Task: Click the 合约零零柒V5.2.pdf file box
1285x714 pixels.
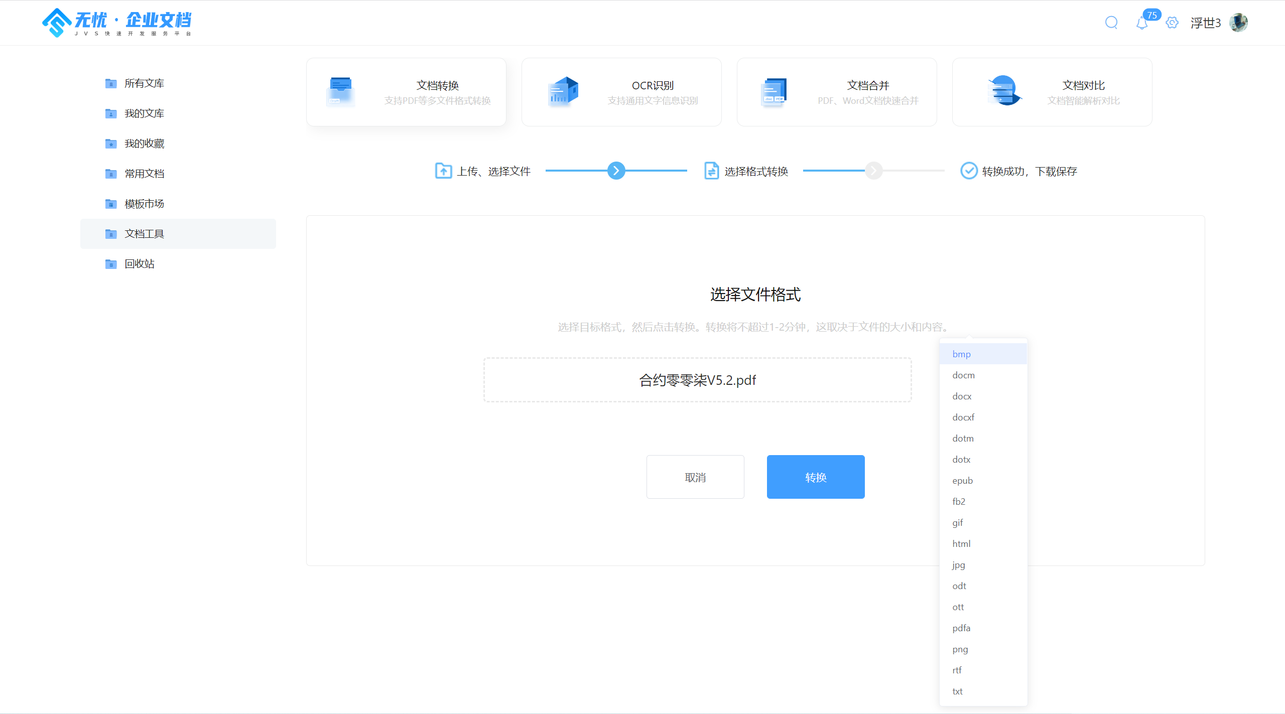Action: [697, 380]
